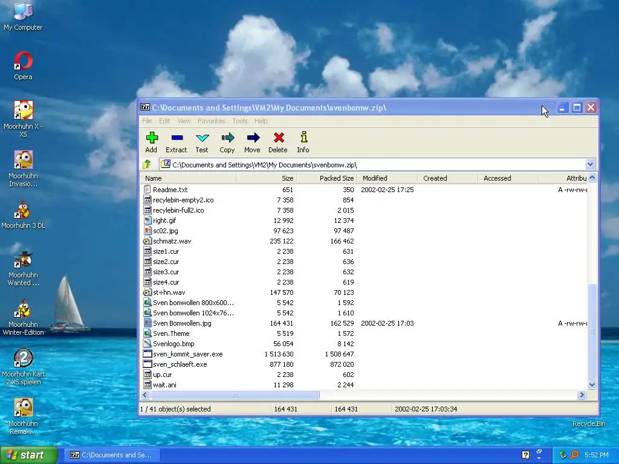
Task: Click the 7-Zip title bar icon
Action: coord(145,107)
